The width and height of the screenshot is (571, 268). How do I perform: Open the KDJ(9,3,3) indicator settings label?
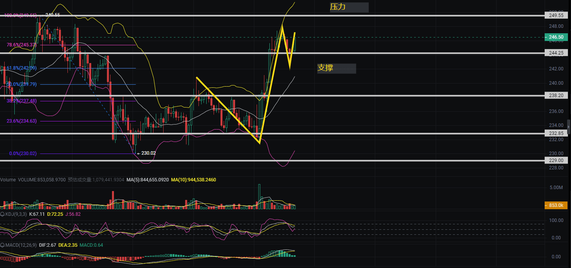[18, 214]
